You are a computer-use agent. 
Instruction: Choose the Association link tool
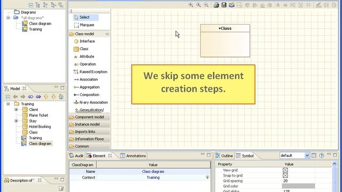[86, 79]
